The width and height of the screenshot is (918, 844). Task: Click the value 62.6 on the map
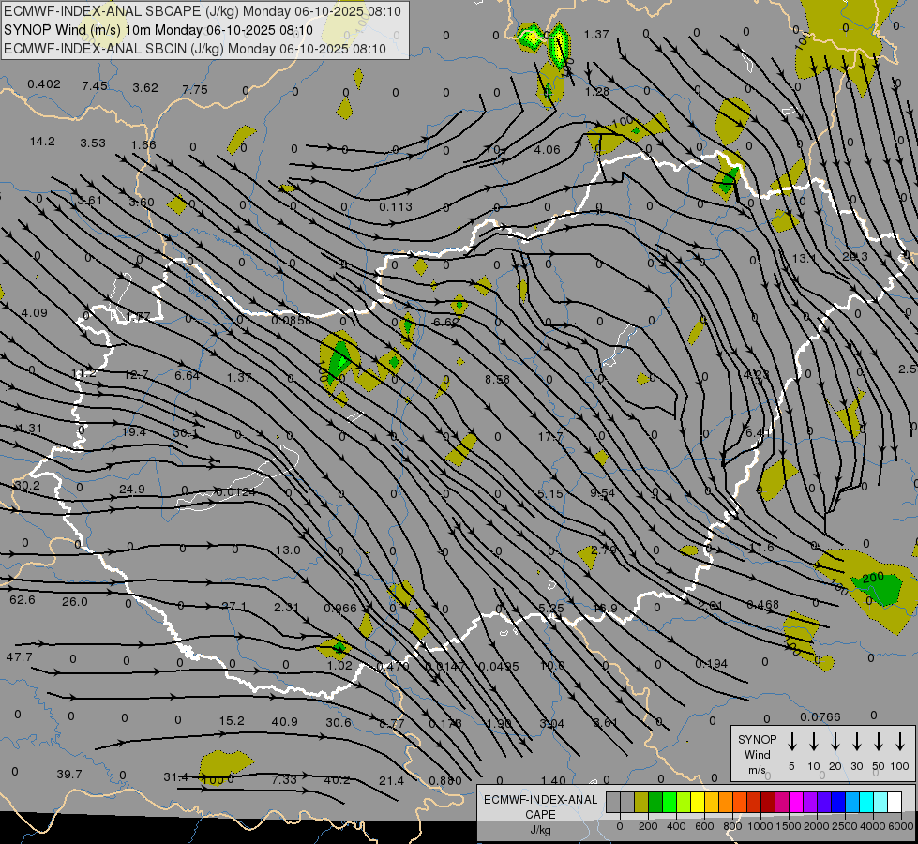coord(23,600)
